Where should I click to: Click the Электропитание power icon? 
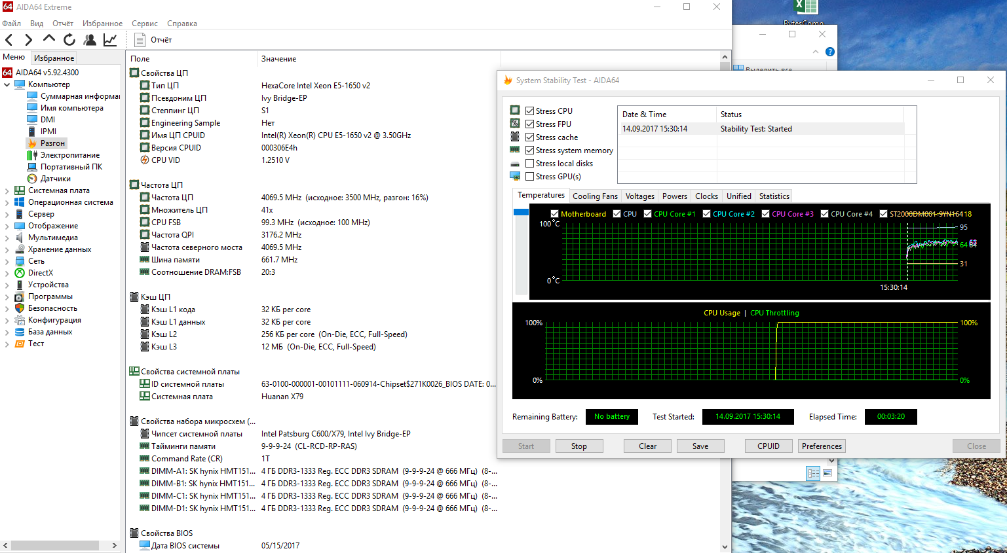[x=32, y=155]
